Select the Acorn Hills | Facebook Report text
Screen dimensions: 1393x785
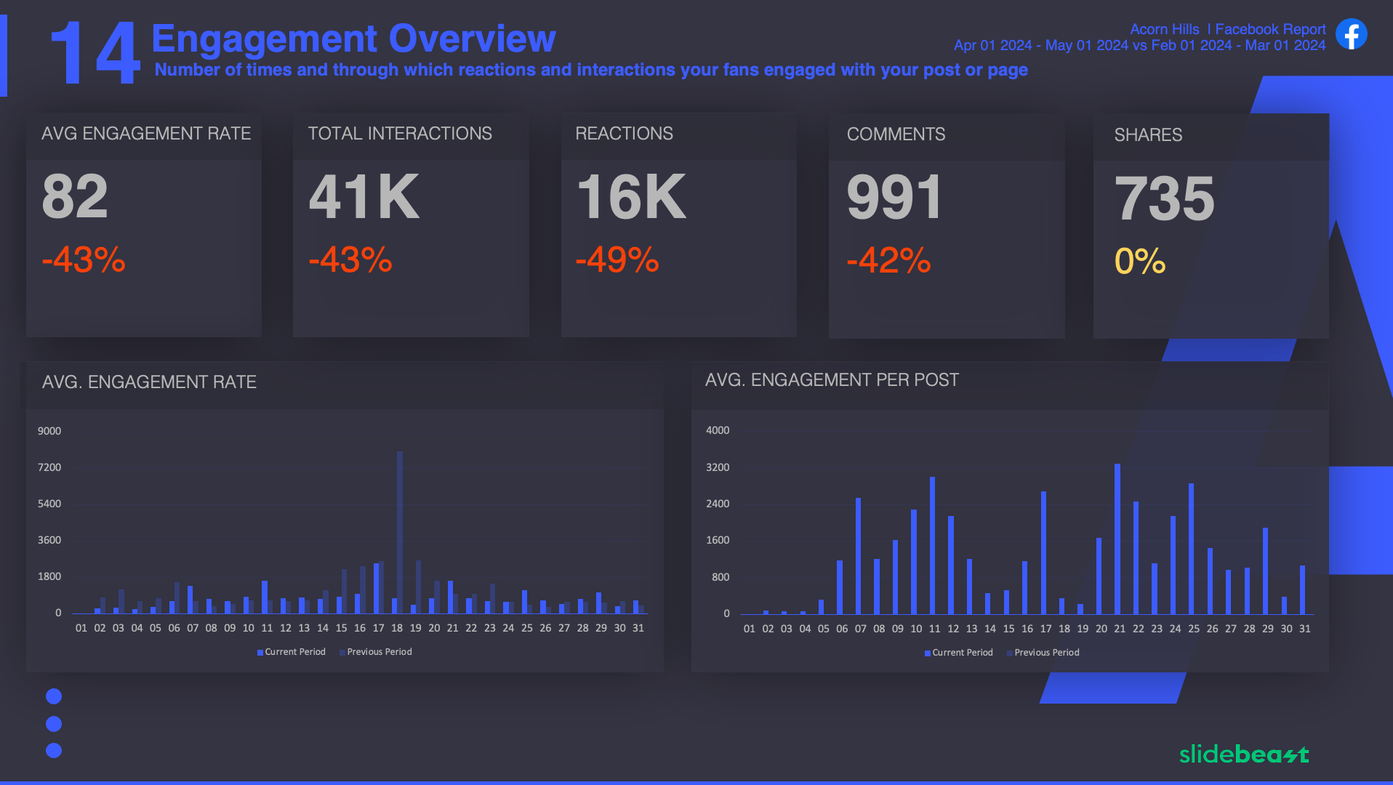click(1227, 29)
